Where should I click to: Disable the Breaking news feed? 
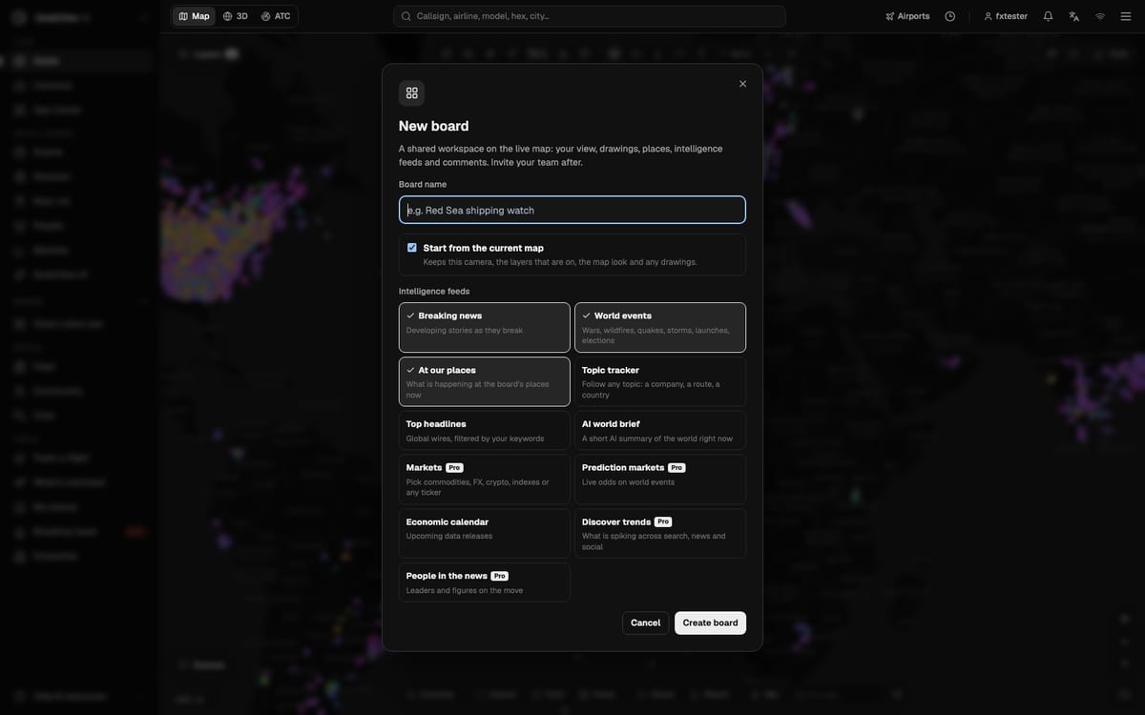pos(485,328)
